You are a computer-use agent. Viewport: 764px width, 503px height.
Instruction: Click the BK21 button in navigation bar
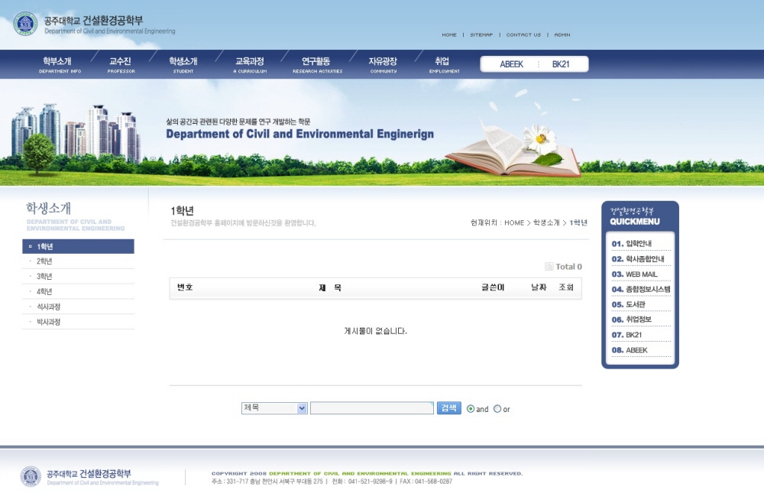(x=561, y=64)
